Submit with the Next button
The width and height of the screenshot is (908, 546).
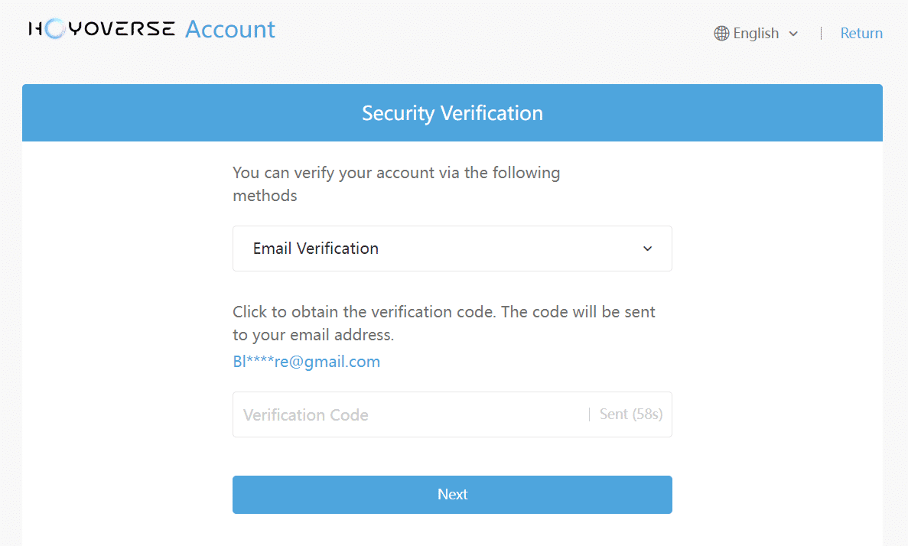click(452, 495)
